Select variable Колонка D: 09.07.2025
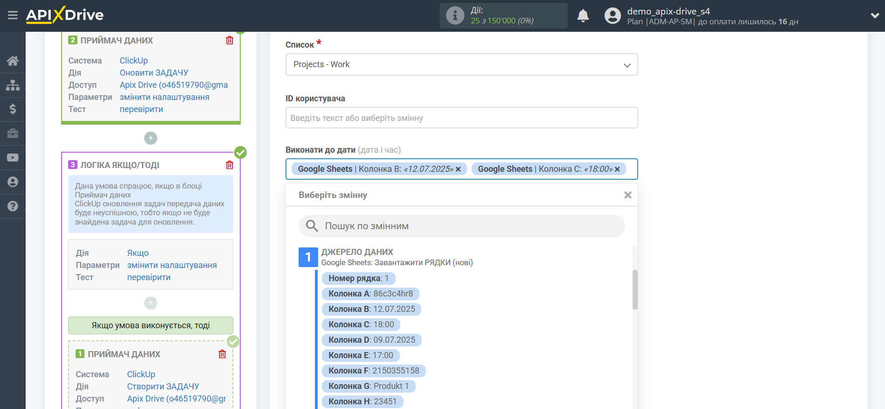Viewport: 885px width, 409px height. [x=371, y=340]
